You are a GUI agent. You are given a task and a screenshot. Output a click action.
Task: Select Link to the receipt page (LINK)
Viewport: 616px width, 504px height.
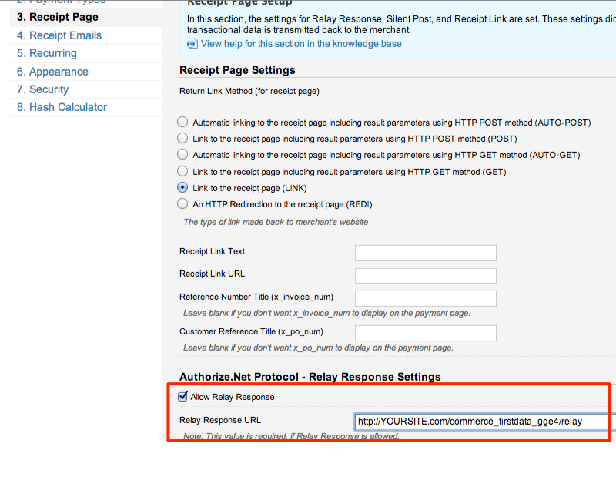coord(182,187)
